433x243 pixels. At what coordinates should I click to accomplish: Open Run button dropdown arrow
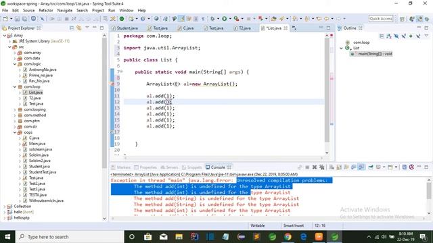pos(230,19)
